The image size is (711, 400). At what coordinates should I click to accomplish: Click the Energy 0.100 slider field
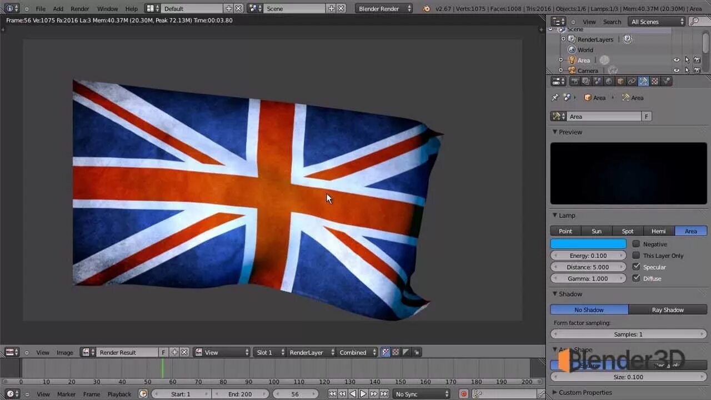(588, 256)
